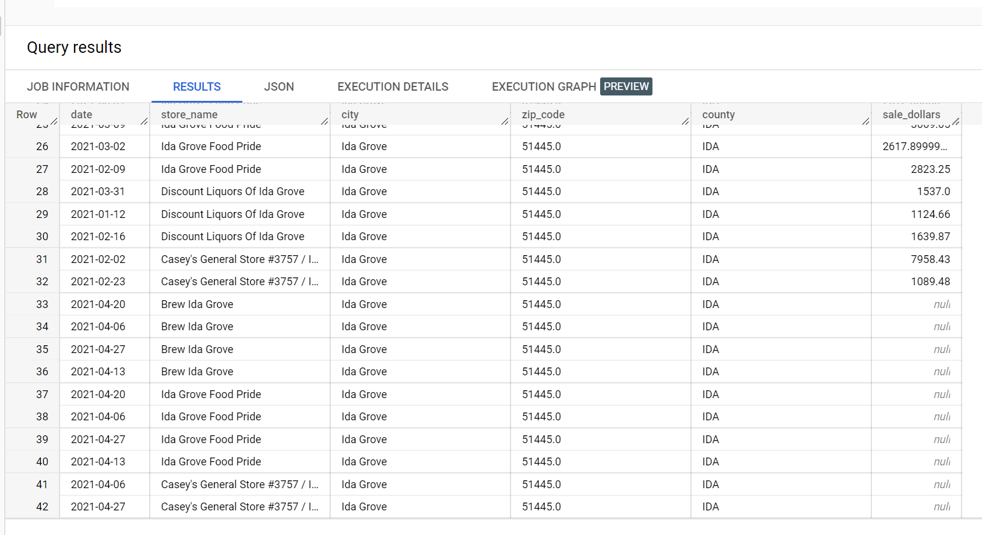
Task: Click row number 42
Action: pos(42,507)
